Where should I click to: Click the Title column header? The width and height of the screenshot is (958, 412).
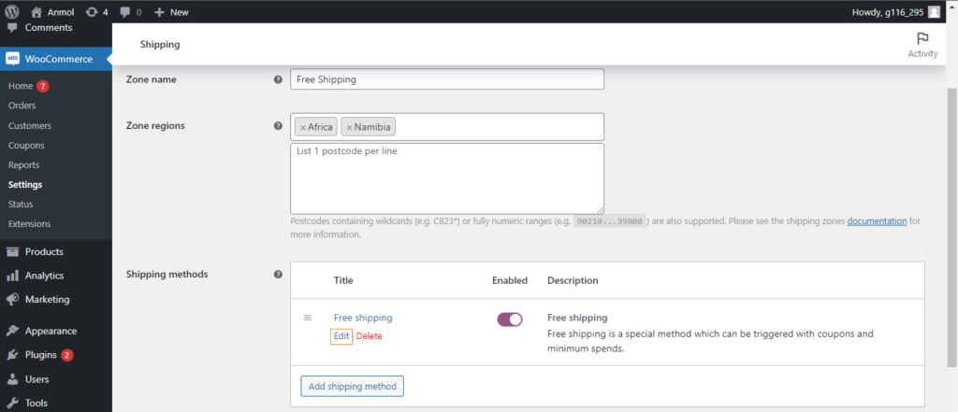coord(343,281)
